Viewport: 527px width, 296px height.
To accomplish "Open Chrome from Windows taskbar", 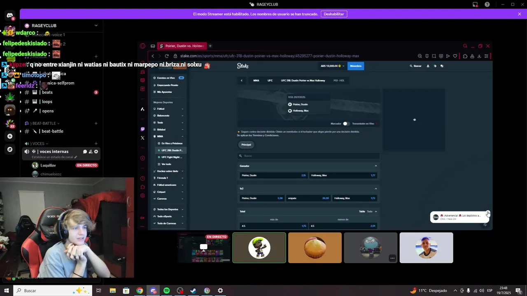I will (x=140, y=291).
